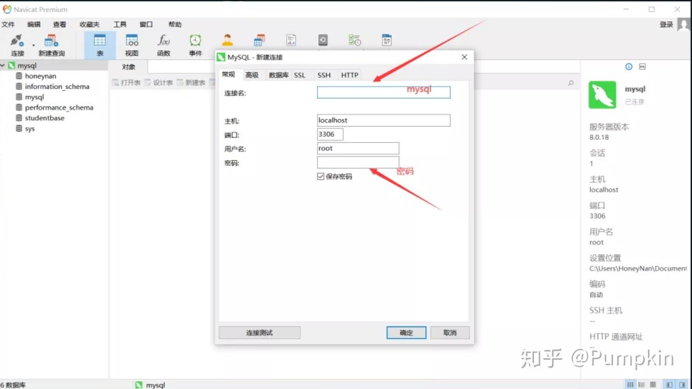
Task: Click the login avatar icon
Action: 683,24
